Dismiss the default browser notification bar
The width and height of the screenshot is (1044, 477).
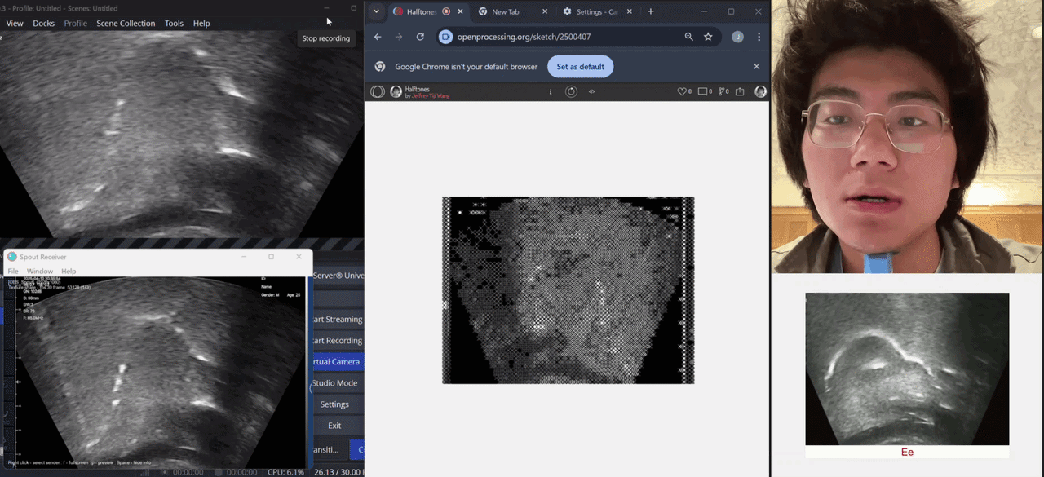click(x=756, y=67)
